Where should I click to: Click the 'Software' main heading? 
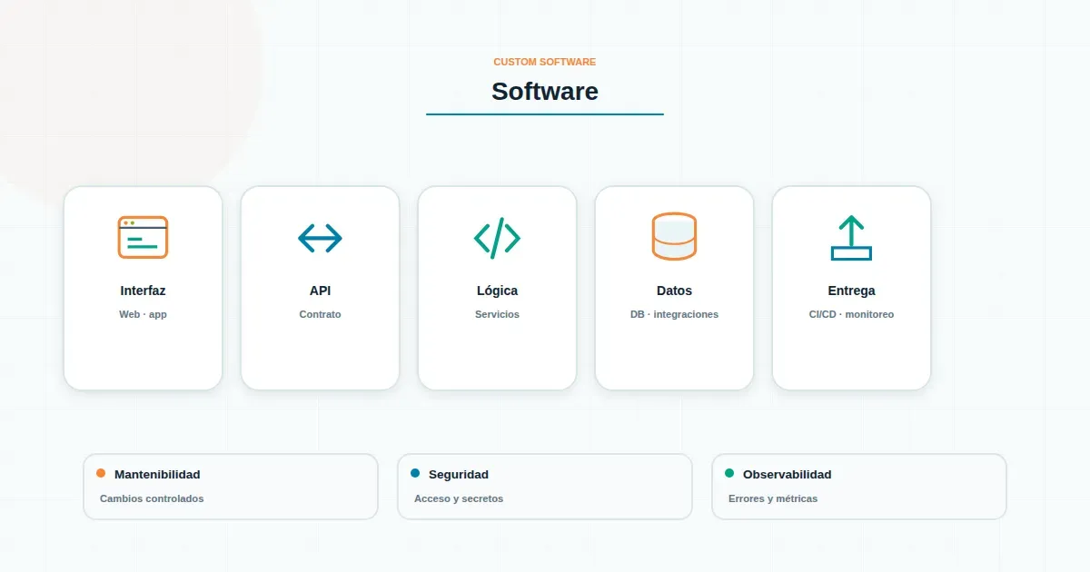tap(545, 91)
